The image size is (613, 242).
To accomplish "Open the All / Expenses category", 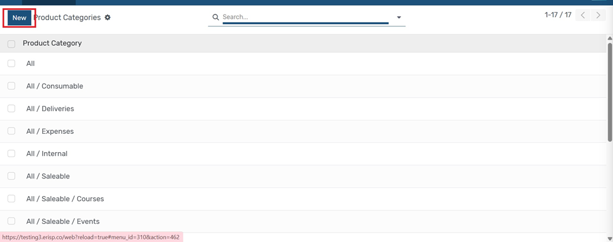I will [50, 131].
